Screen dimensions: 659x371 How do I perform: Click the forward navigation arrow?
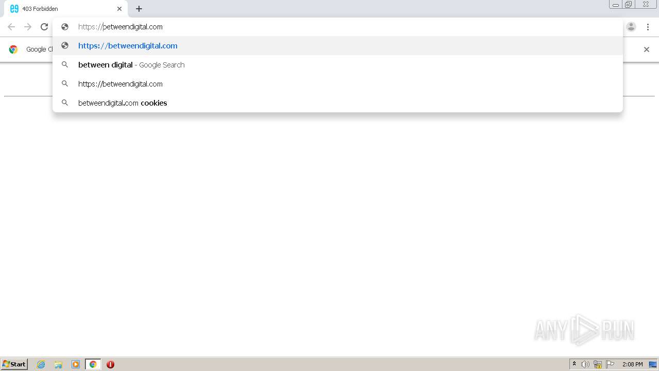click(x=28, y=27)
